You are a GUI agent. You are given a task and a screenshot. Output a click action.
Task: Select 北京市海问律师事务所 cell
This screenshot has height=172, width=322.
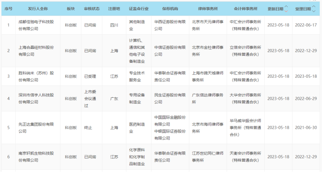click(x=208, y=128)
